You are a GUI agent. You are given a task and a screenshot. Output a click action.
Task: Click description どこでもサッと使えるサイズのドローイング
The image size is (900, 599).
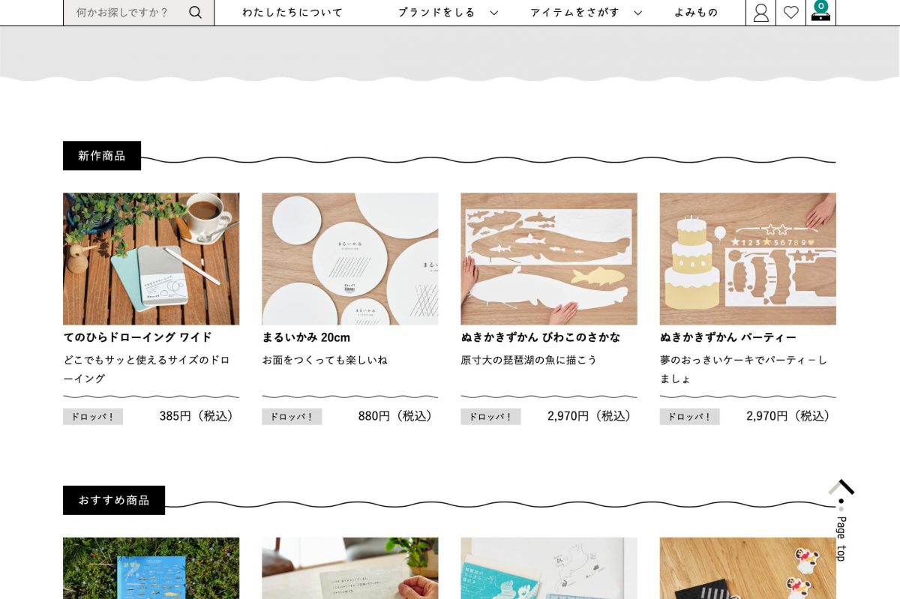coord(147,369)
